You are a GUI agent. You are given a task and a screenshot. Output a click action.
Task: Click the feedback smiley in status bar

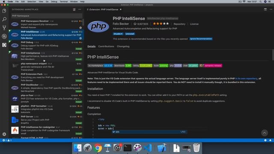click(x=265, y=140)
